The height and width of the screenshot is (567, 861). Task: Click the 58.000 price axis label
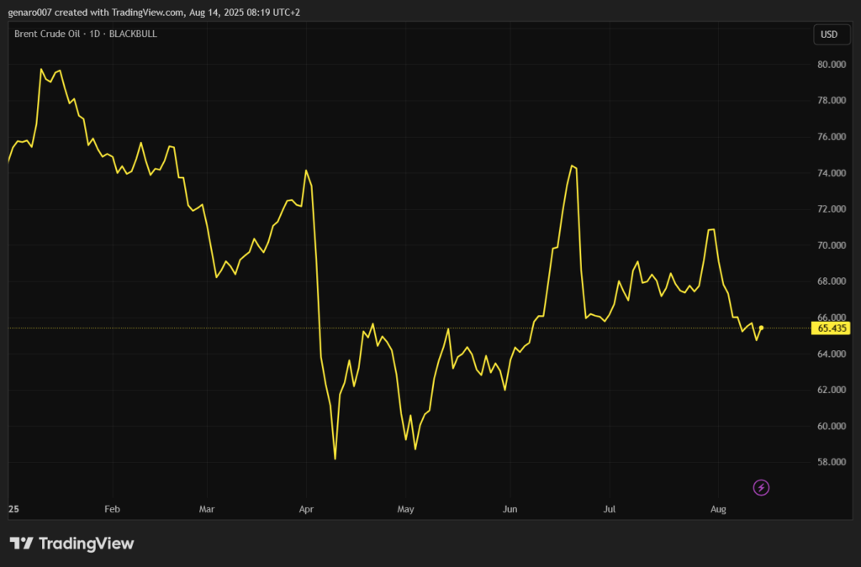point(831,462)
